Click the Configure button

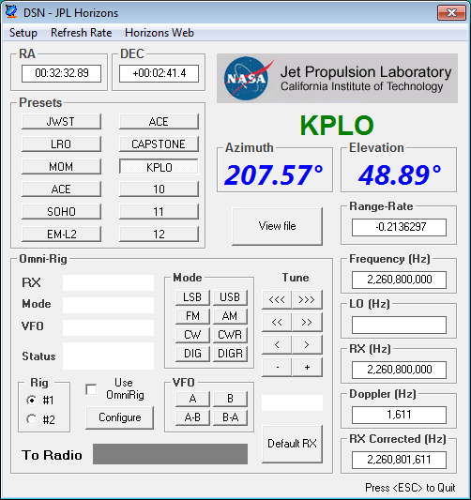click(119, 417)
